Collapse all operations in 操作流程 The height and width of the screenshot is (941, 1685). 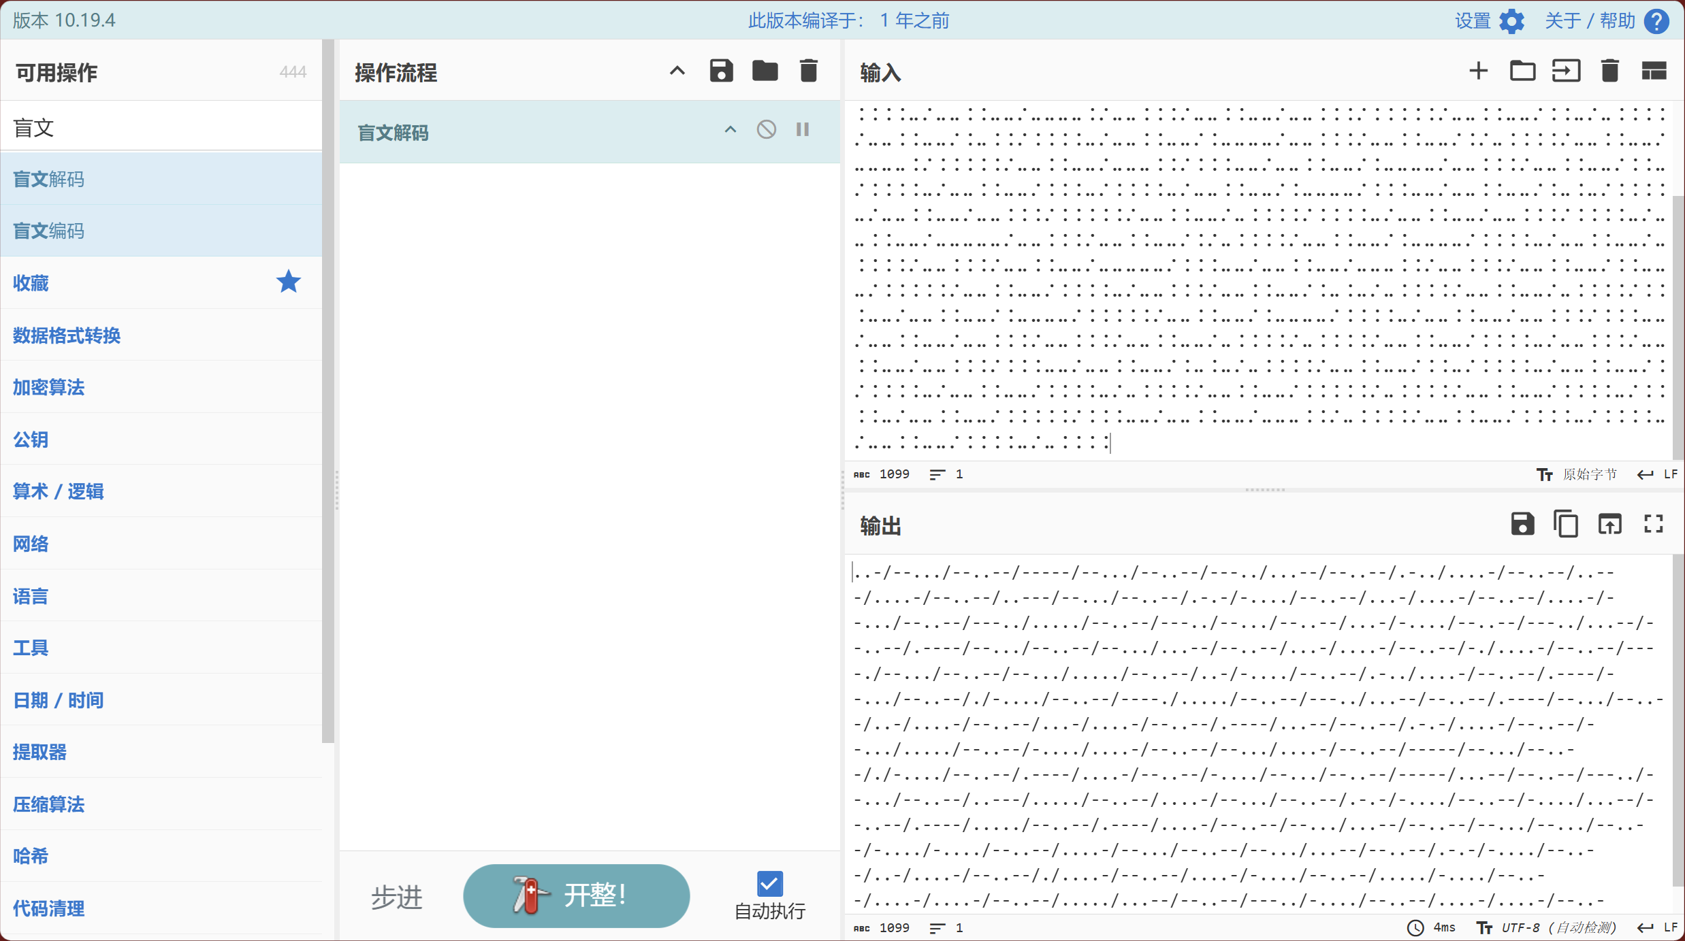pyautogui.click(x=677, y=71)
